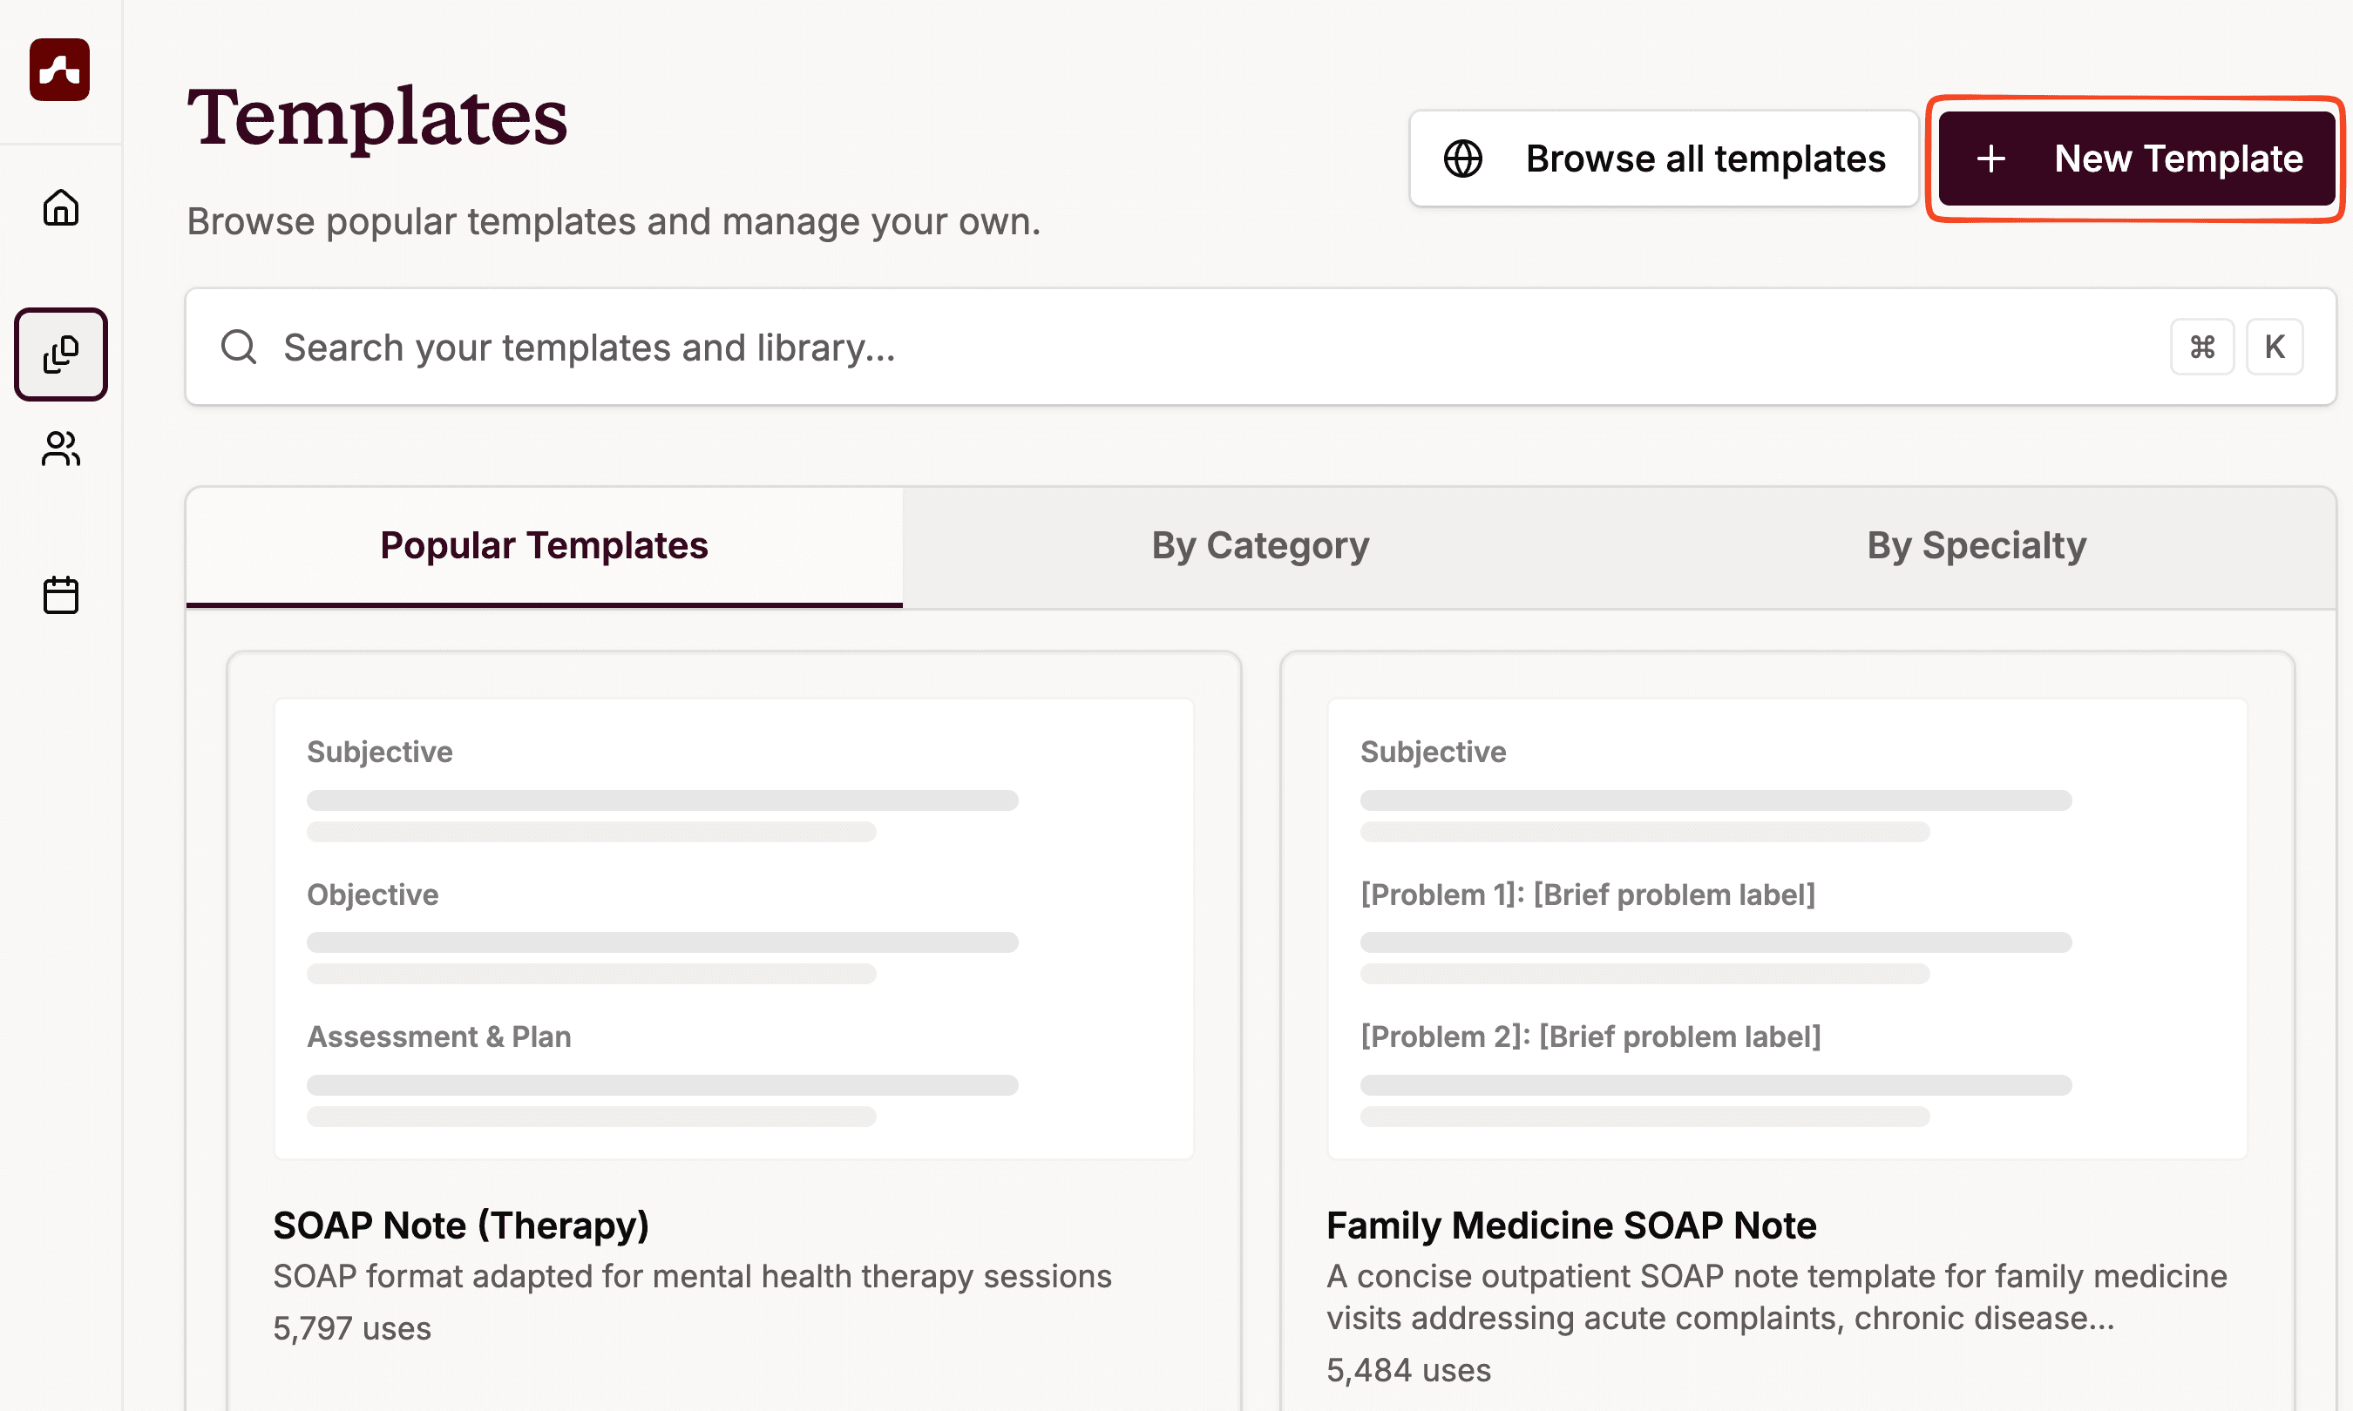Switch to the Popular Templates tab

(544, 546)
